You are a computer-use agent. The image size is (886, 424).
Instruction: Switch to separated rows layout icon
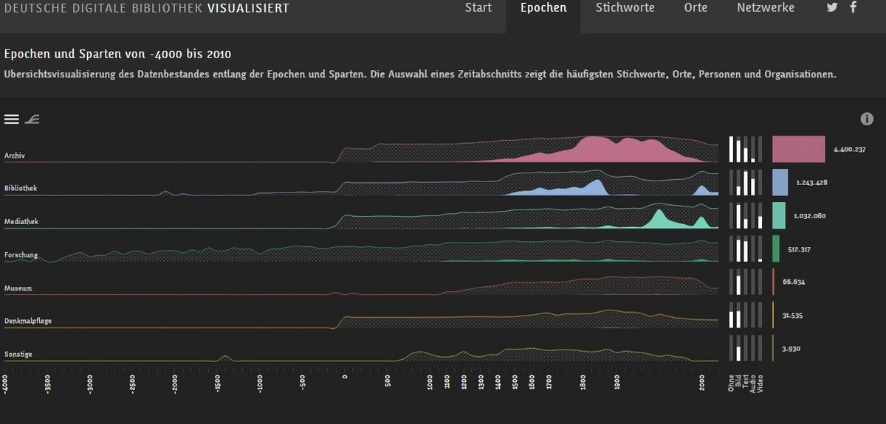click(x=11, y=119)
